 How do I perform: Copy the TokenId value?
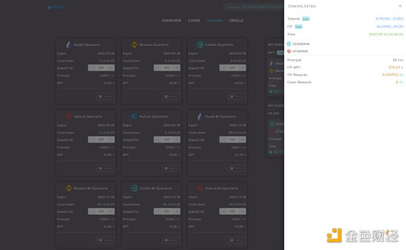tap(306, 19)
